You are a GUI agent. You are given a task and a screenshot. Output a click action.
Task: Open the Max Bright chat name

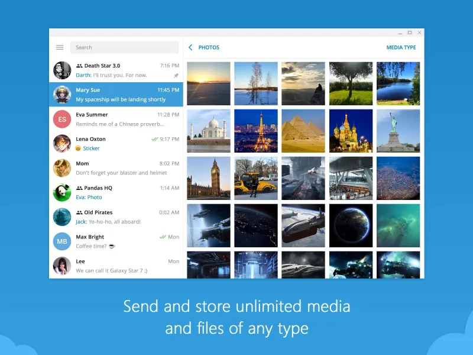[x=90, y=237]
